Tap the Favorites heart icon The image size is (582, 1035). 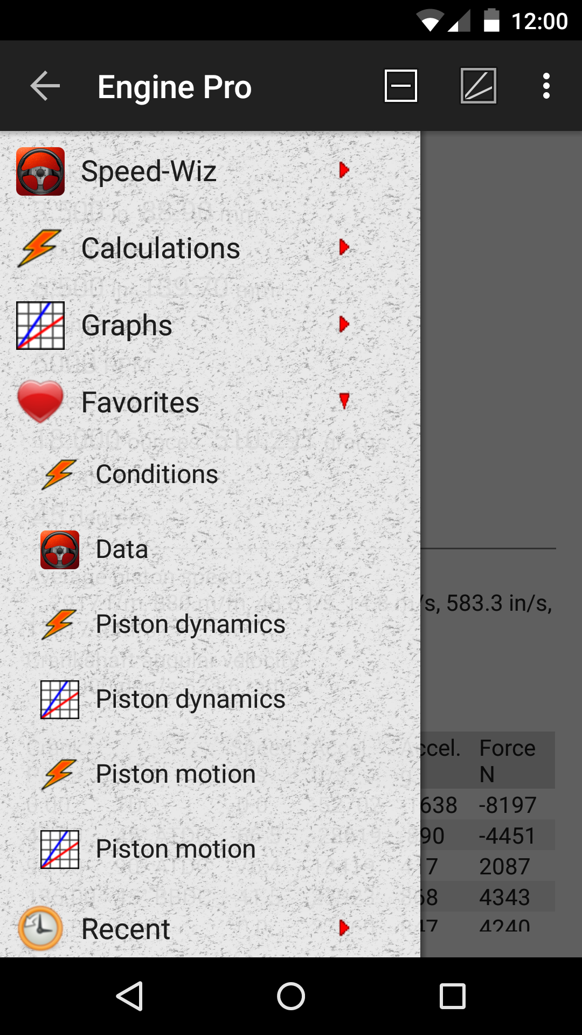pyautogui.click(x=40, y=402)
